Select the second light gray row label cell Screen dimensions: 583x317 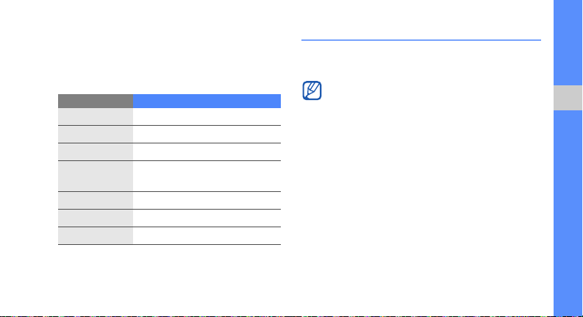point(96,135)
